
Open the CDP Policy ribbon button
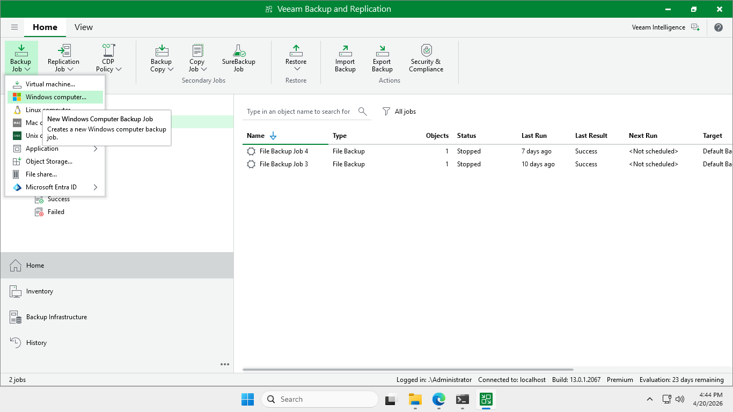point(108,58)
